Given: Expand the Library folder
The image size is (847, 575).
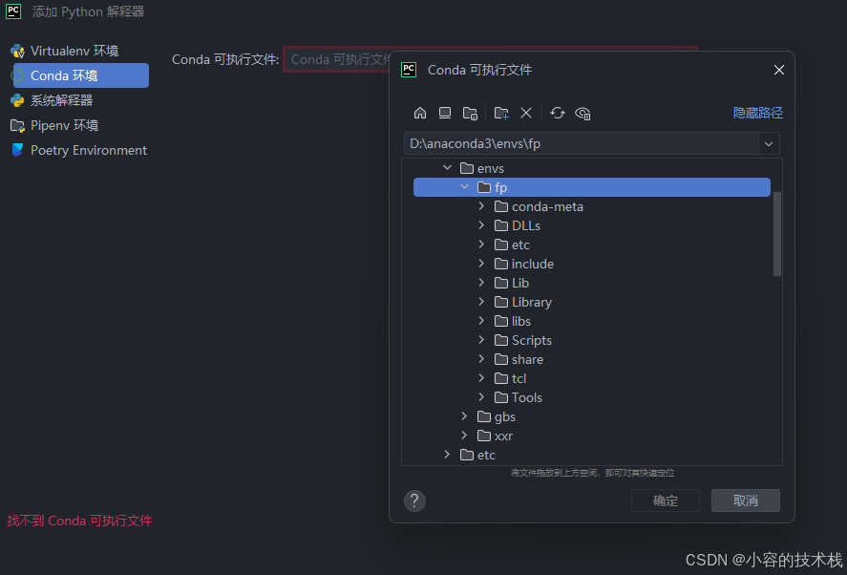Looking at the screenshot, I should click(481, 302).
